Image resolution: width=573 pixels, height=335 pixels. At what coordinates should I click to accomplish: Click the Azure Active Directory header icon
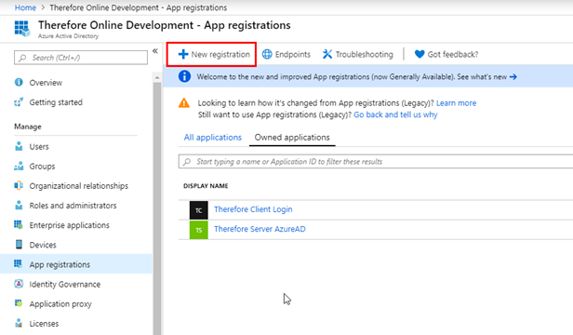point(22,29)
